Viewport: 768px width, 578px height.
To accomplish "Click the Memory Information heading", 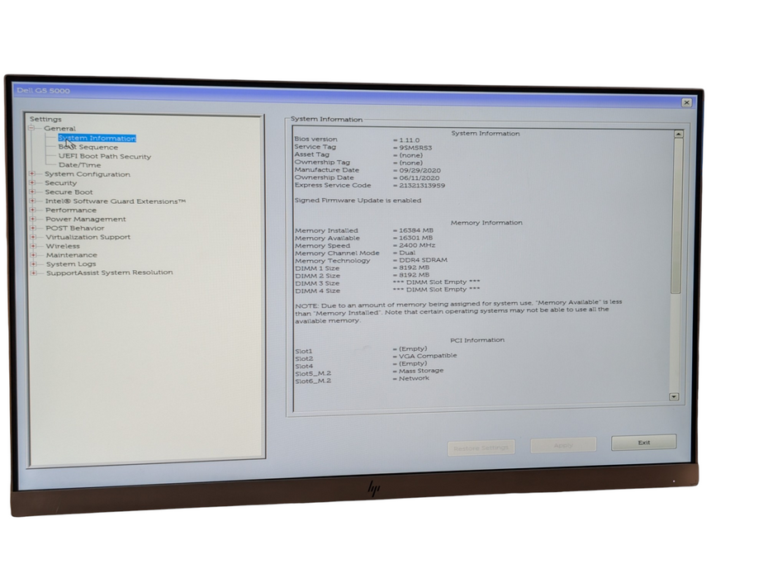I will coord(486,222).
